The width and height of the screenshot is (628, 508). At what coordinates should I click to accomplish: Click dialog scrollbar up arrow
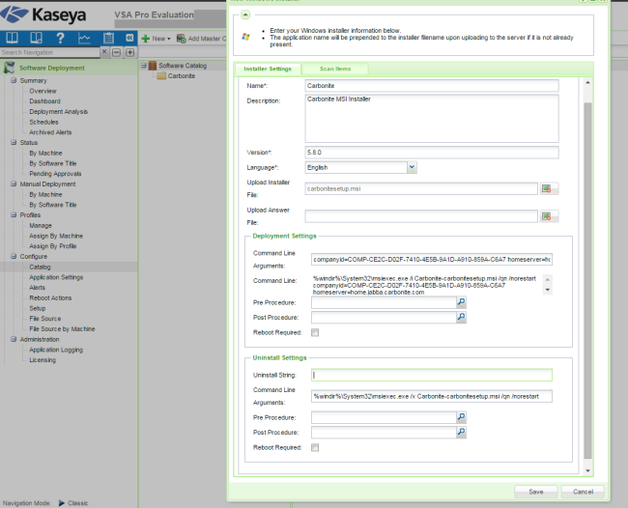(587, 82)
